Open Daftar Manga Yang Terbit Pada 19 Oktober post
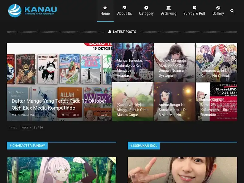The height and width of the screenshot is (183, 244). [x=59, y=104]
